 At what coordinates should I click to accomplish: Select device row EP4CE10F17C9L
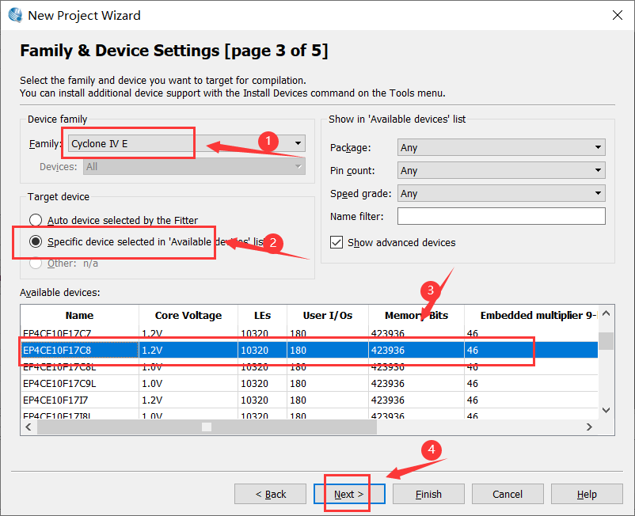coord(310,383)
